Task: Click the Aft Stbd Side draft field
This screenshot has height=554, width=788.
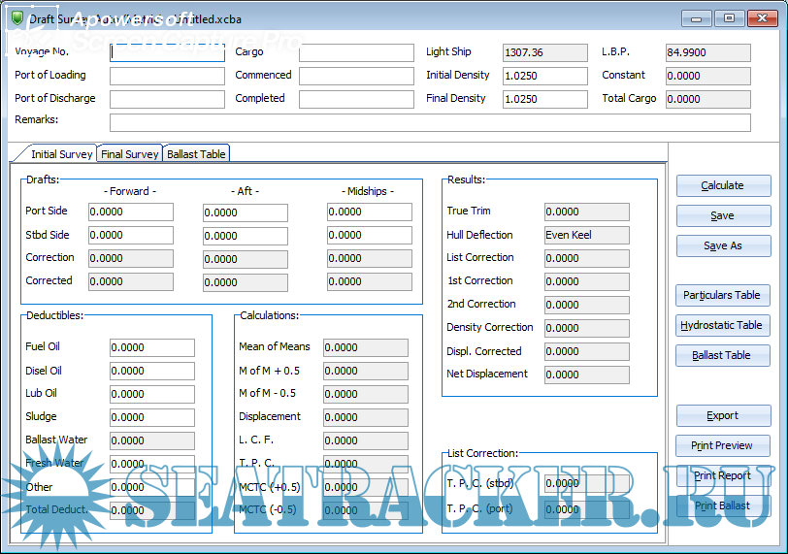Action: coord(245,236)
